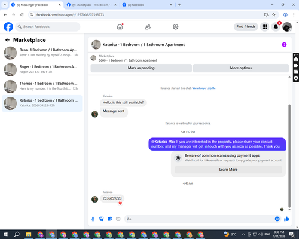Click Learn More about payment scams

[228, 170]
